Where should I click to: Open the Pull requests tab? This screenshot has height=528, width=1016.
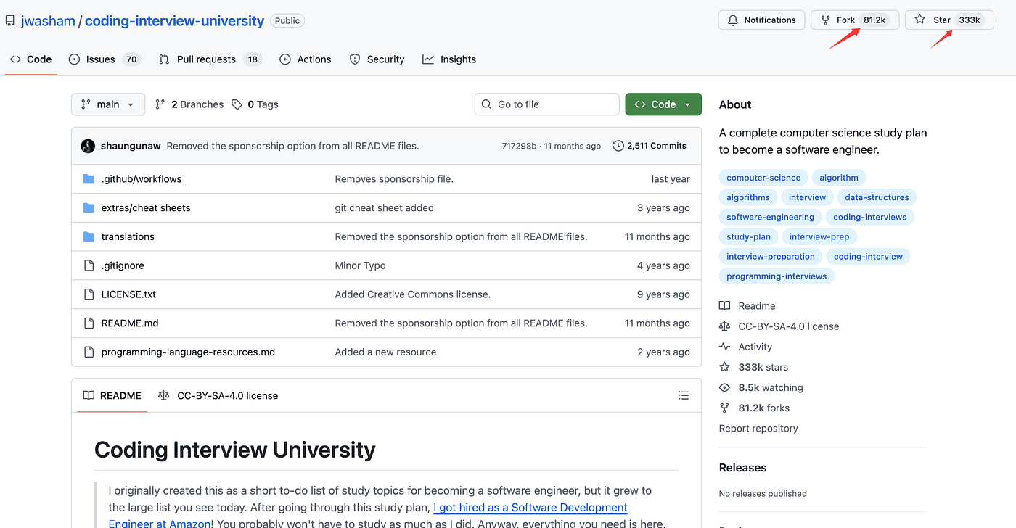tap(208, 59)
